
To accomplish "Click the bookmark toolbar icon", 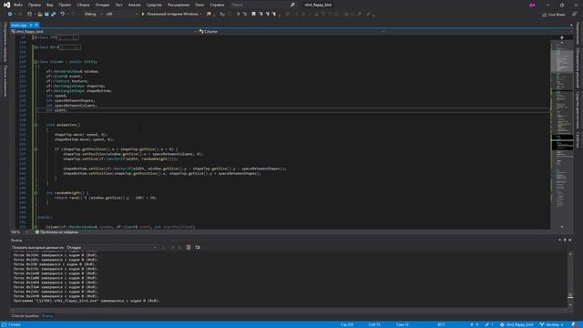I will pos(253,15).
